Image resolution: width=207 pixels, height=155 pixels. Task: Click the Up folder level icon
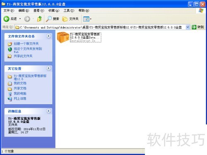[x=40, y=19]
